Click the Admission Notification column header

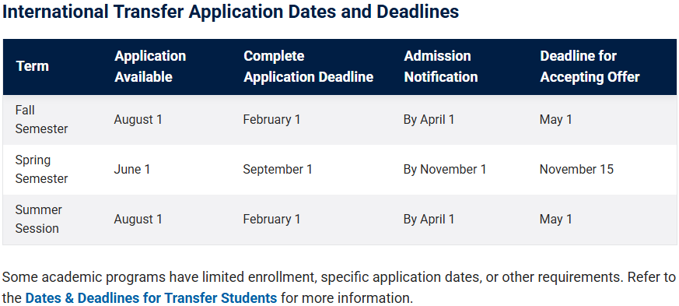point(441,66)
